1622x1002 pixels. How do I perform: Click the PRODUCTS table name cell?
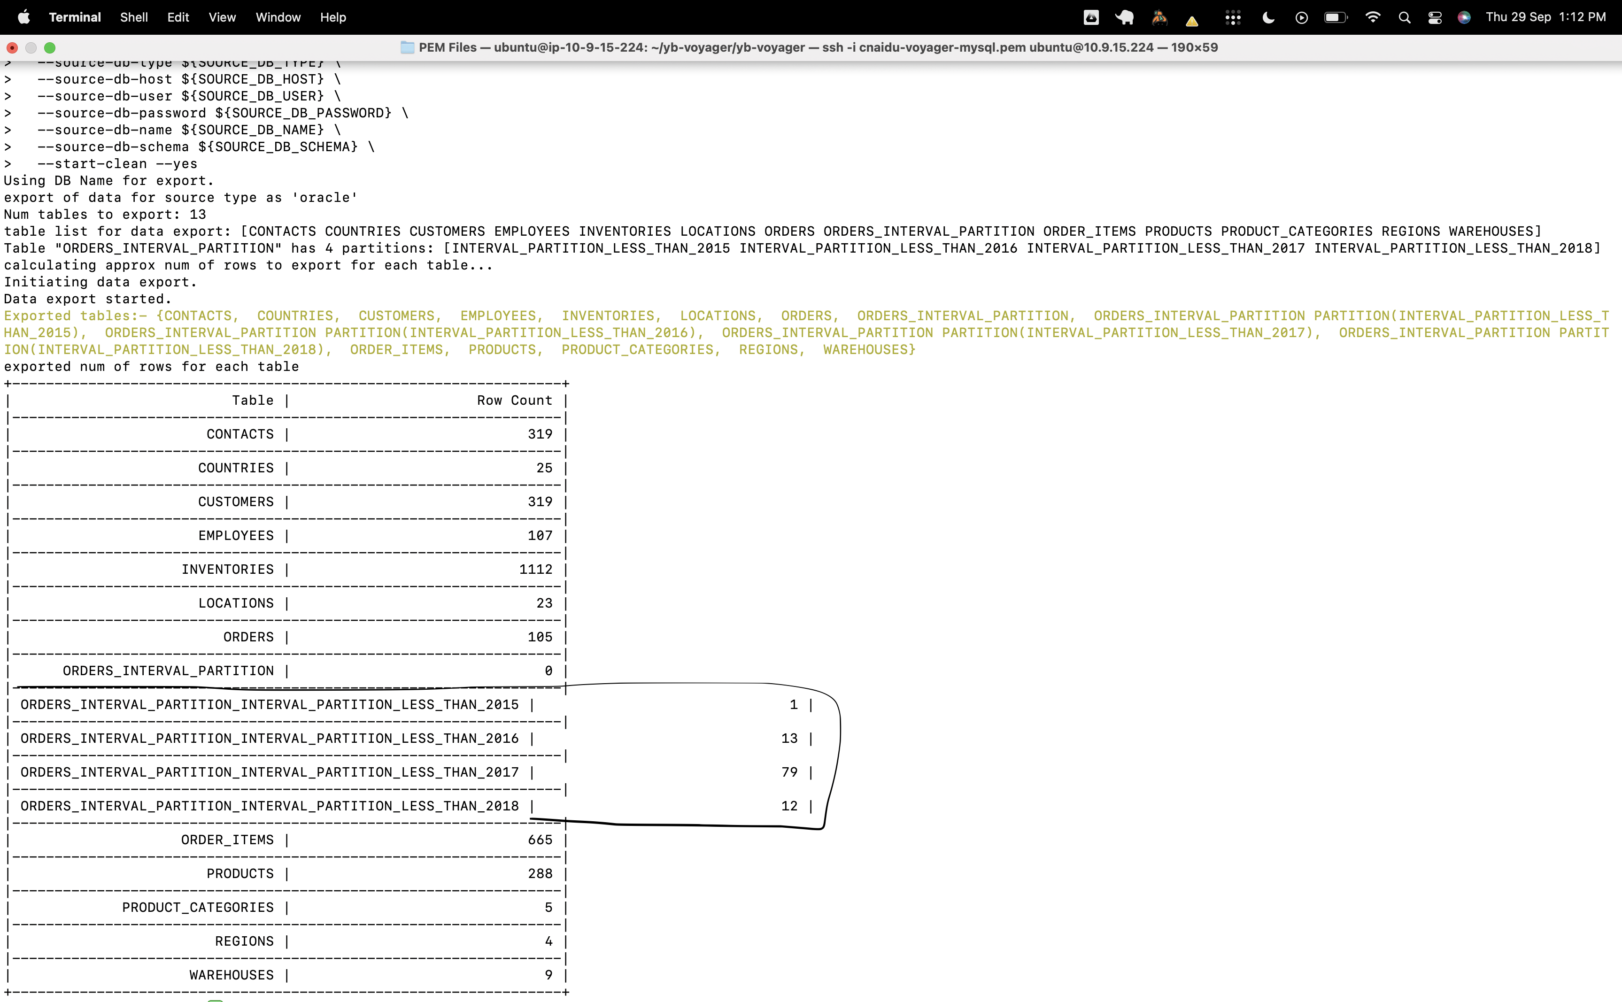[x=240, y=873]
